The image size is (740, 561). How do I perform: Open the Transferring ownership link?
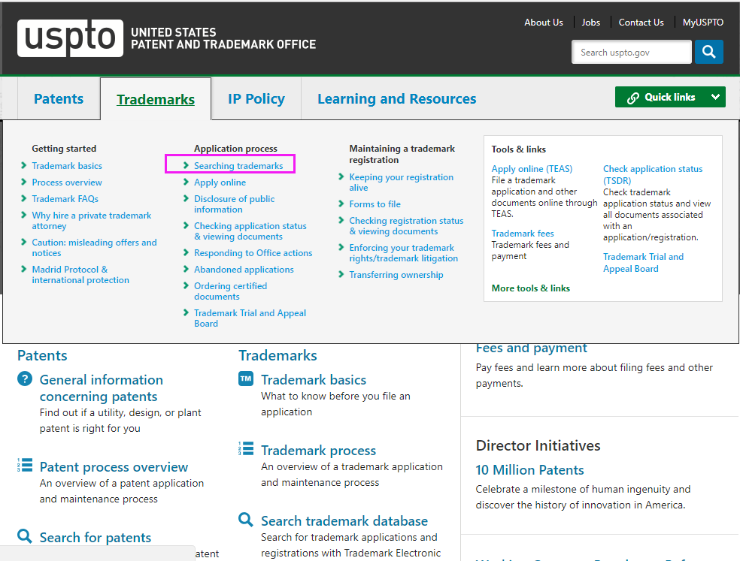click(x=396, y=275)
